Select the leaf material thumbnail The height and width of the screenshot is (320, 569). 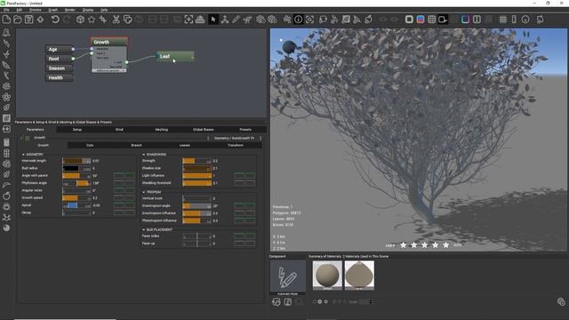coord(359,276)
